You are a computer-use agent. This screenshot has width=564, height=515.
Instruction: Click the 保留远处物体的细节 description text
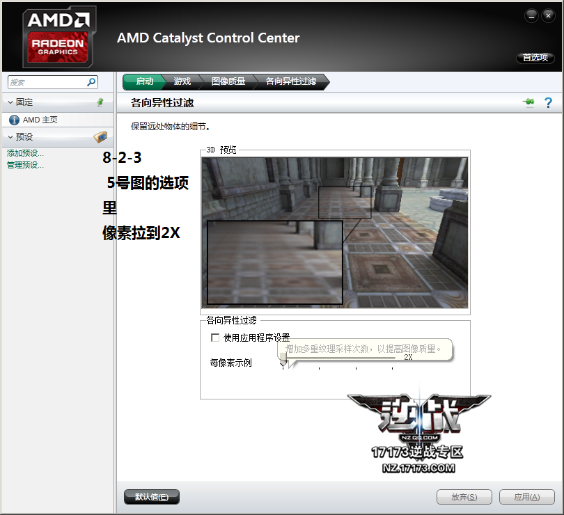tap(171, 127)
